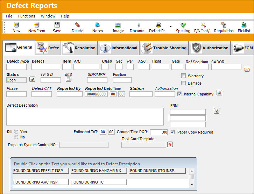
Task: Click FOUND DURING ARC INSP: text button
Action: [x=41, y=182]
